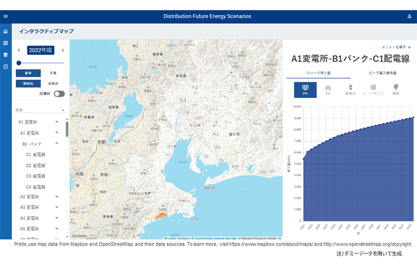The image size is (417, 267).
Task: Go to next fiscal year arrow
Action: point(63,50)
